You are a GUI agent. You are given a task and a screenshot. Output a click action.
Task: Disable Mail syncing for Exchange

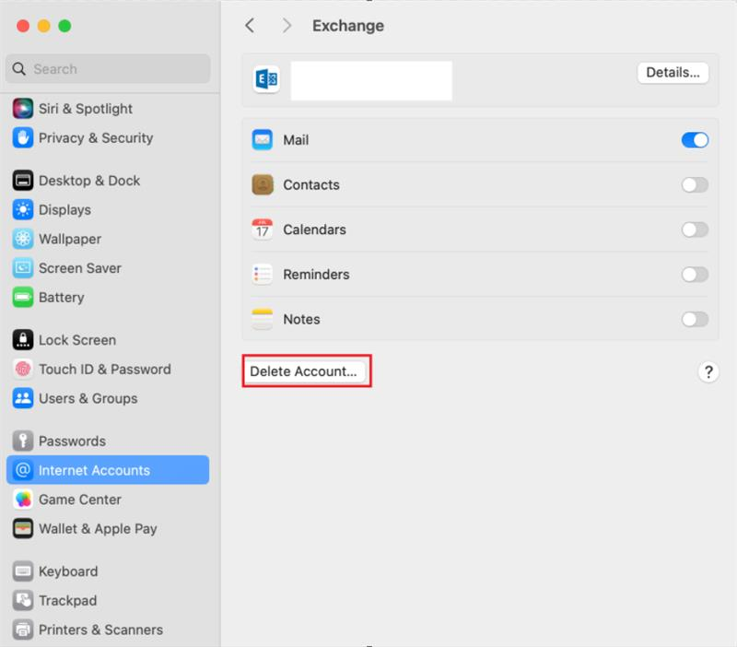[x=694, y=140]
